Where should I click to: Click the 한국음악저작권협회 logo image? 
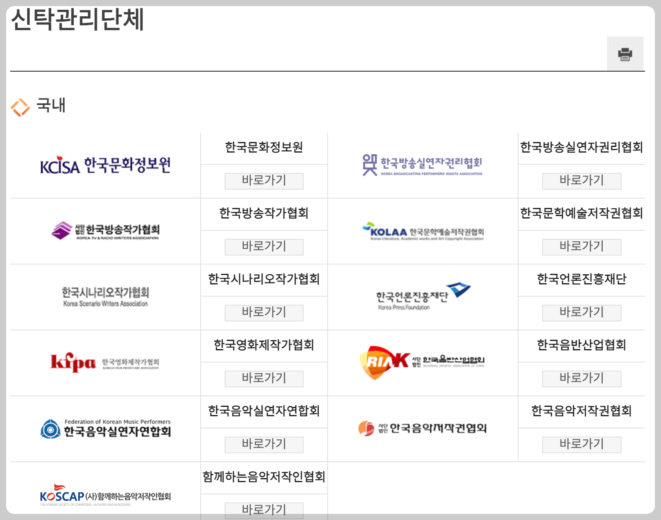[422, 428]
